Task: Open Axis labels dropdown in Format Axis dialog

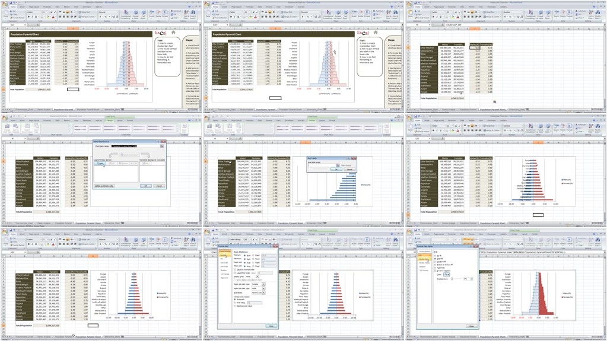Action: point(263,292)
